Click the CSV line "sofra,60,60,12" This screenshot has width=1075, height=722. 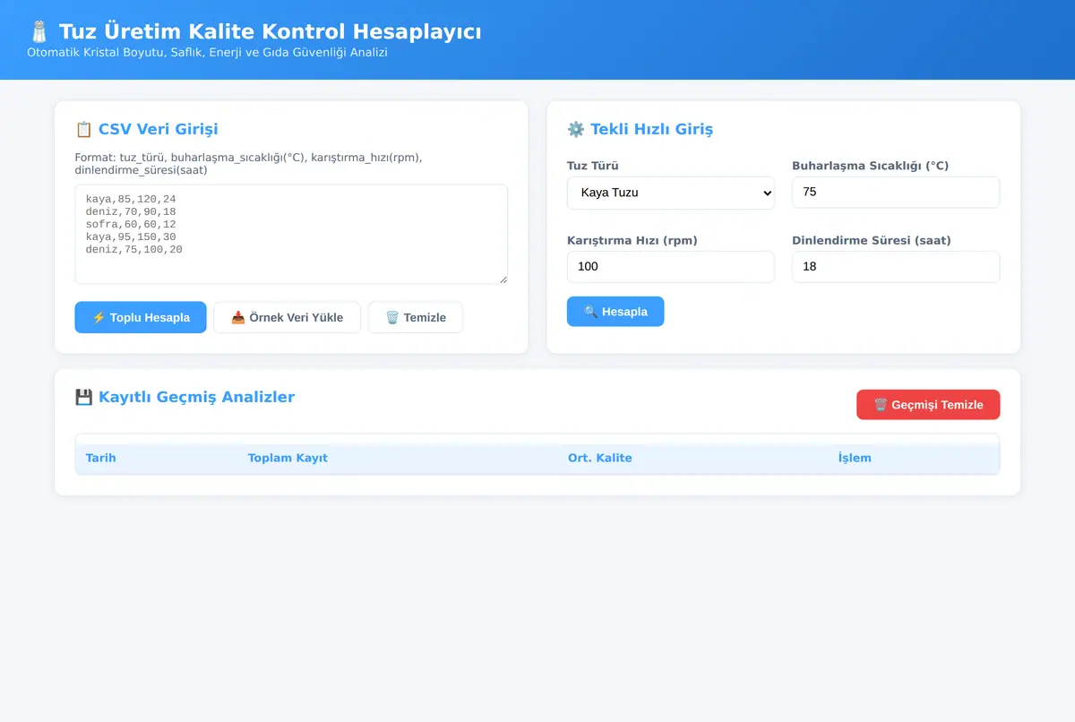(131, 224)
